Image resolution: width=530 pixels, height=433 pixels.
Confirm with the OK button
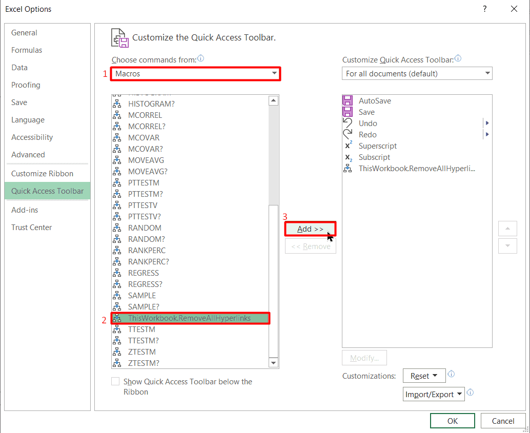(452, 421)
